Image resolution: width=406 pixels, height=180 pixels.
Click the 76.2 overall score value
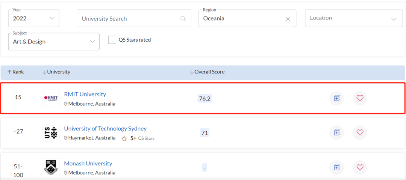205,98
